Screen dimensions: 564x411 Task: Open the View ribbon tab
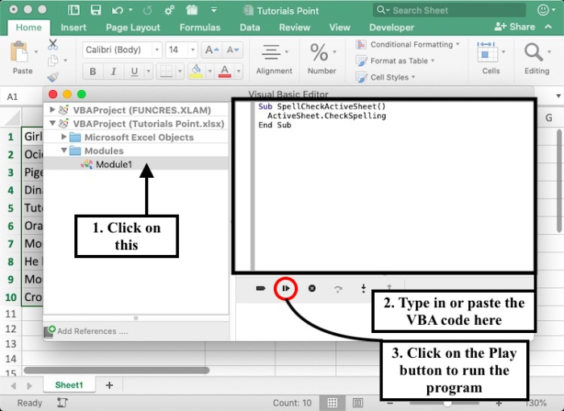coord(339,27)
